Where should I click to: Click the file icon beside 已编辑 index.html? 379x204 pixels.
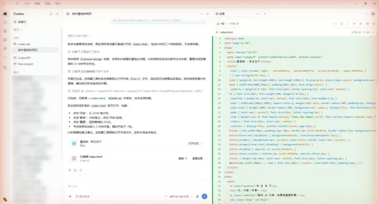(x=74, y=158)
